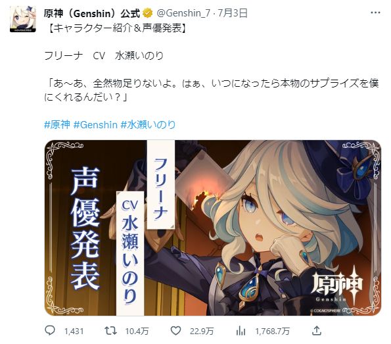Click the tweet quote text body
391x344 pixels.
pyautogui.click(x=212, y=90)
